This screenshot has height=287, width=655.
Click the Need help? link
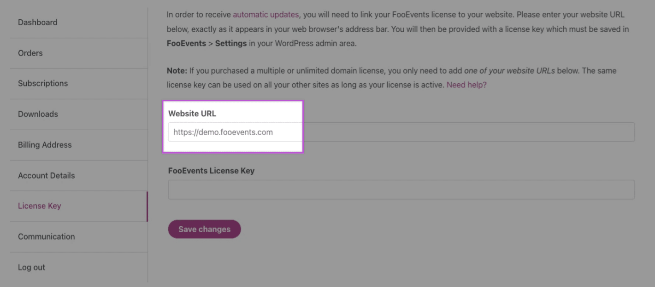466,85
